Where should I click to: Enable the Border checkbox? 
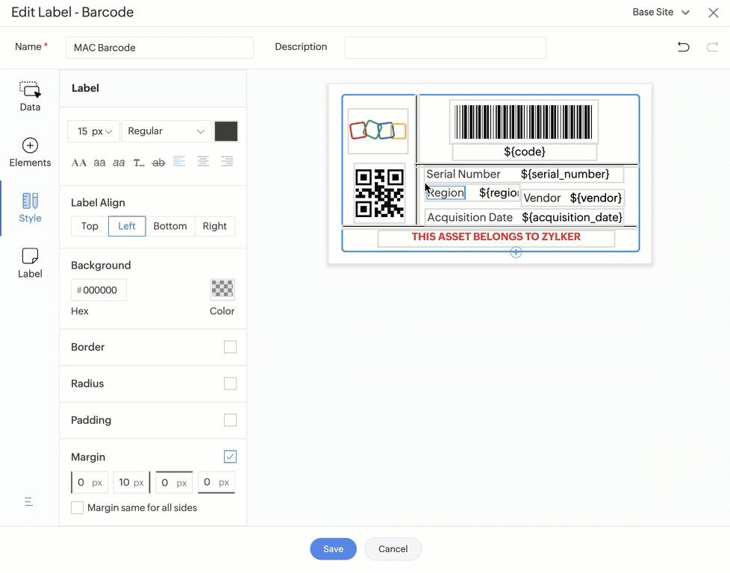(230, 347)
